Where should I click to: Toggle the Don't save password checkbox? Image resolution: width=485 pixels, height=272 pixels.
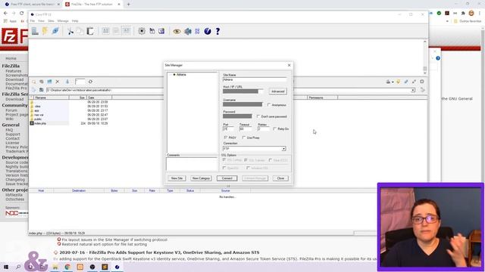[258, 116]
